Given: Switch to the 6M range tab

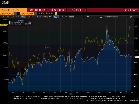Looking at the screenshot, I should (x=18, y=17).
